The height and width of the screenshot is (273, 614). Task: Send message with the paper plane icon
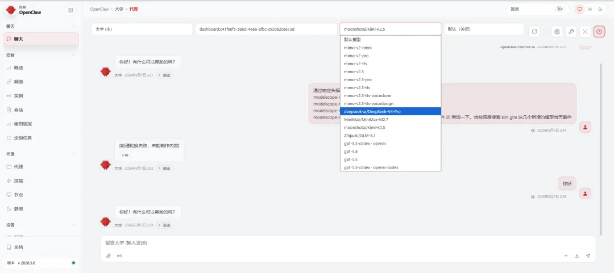point(588,256)
